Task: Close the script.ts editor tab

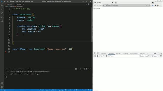Action: [x=23, y=4]
